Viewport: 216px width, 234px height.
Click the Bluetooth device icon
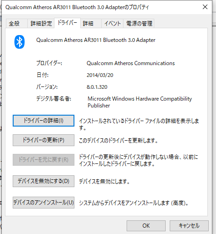(20, 42)
